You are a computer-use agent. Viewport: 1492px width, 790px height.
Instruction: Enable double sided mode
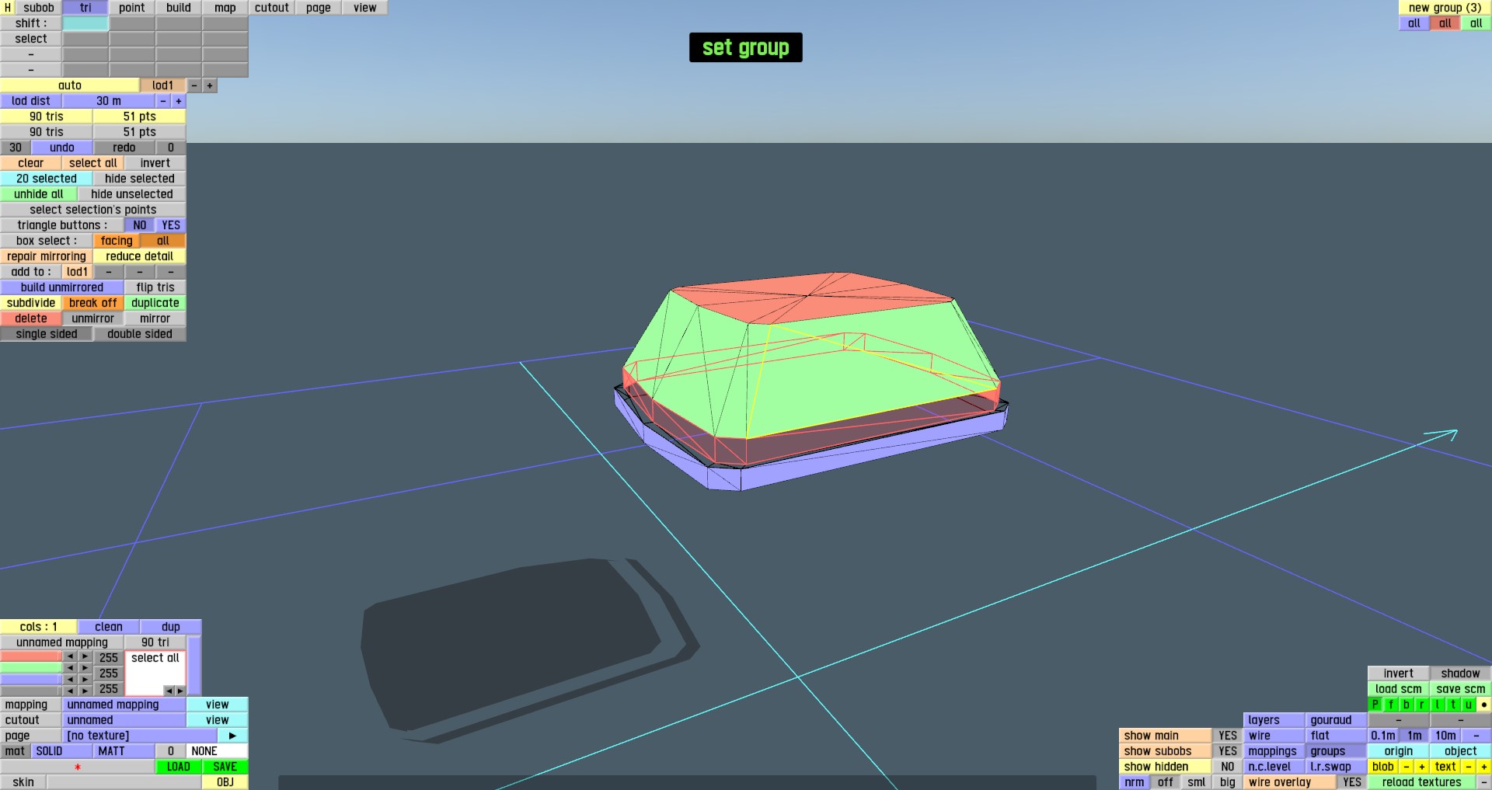140,334
